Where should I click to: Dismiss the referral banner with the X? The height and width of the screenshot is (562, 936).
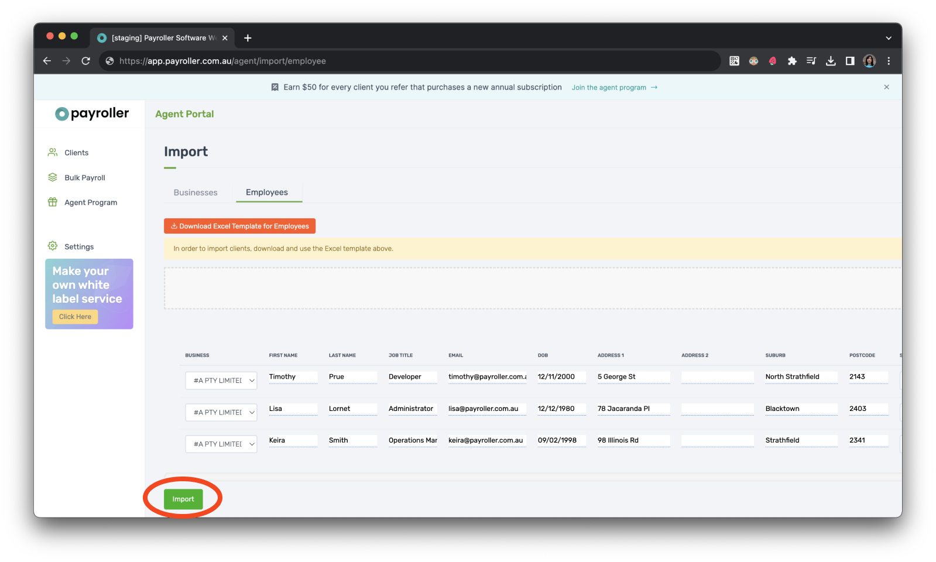click(886, 87)
